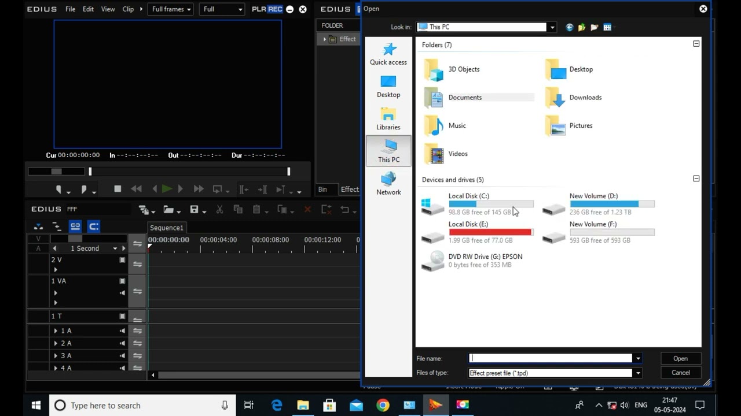Screen dimensions: 741x416
Task: Play the sequence in EDIUS player
Action: pos(167,189)
